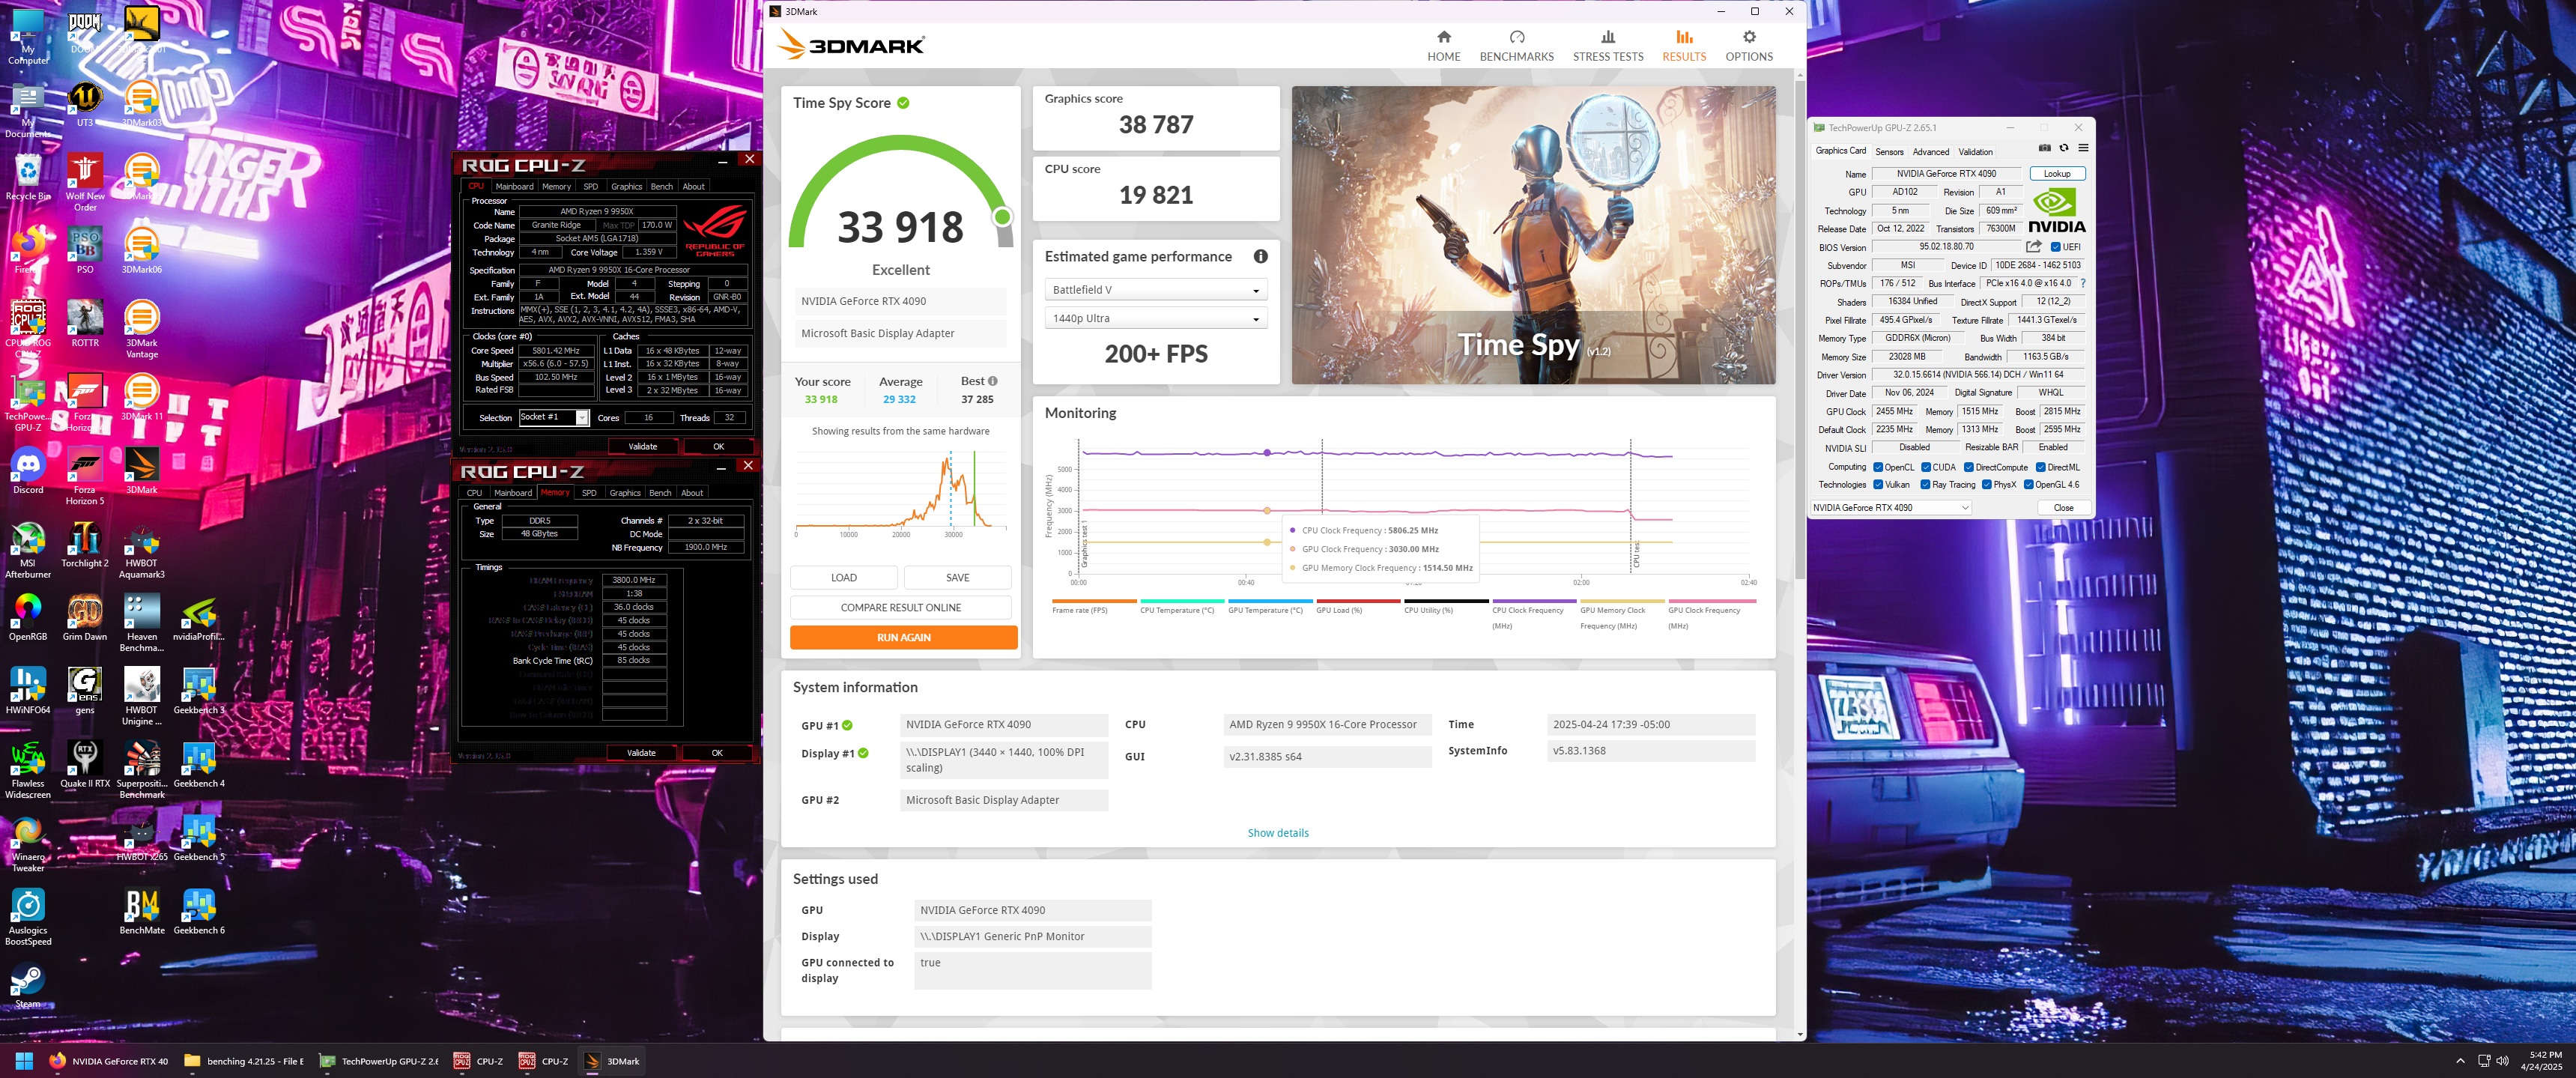Open the Socket #1 selection dropdown in CPU-Z

pyautogui.click(x=554, y=418)
